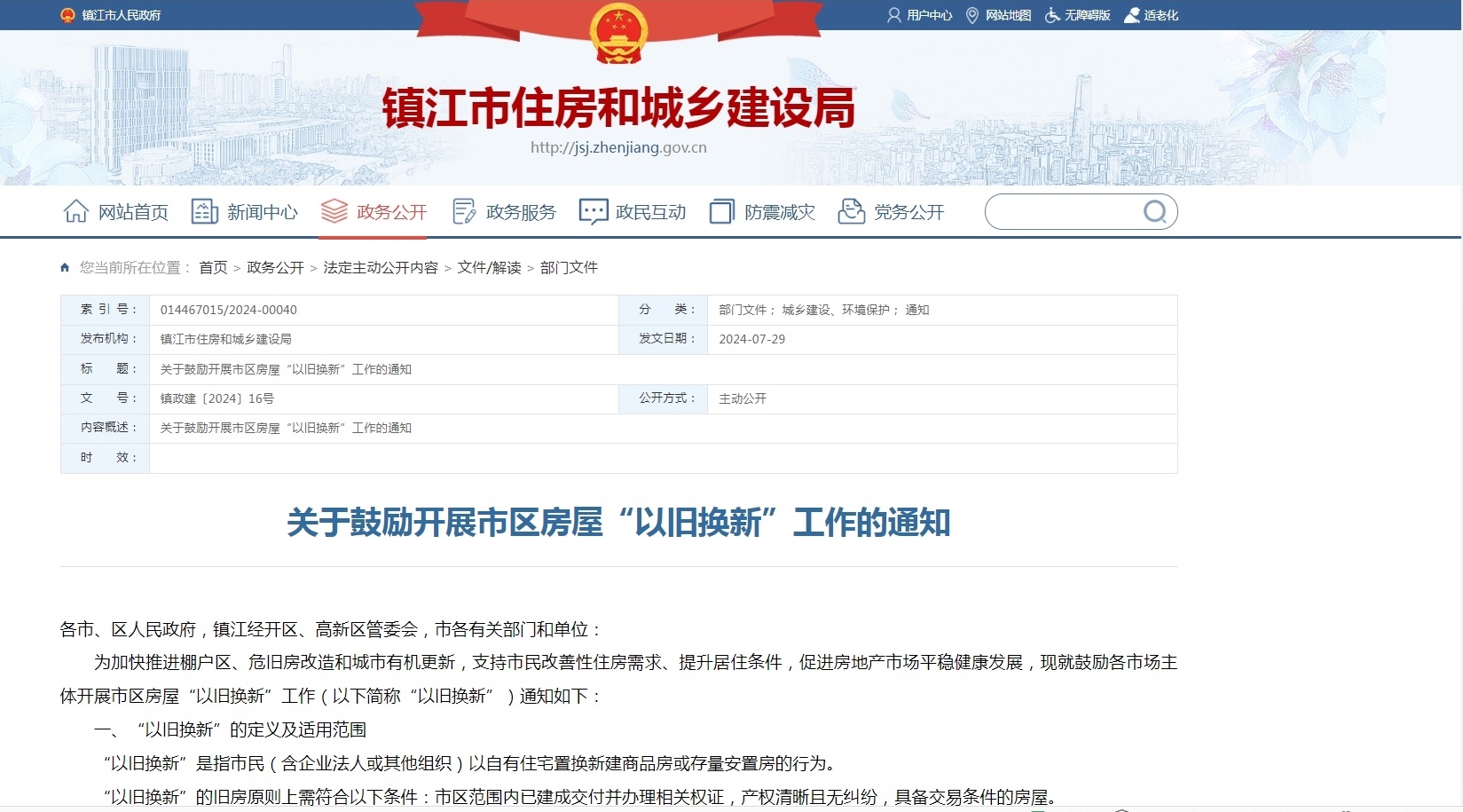Click index number 014467015/2024-00040
Screen dimensions: 1463x812
[x=229, y=310]
